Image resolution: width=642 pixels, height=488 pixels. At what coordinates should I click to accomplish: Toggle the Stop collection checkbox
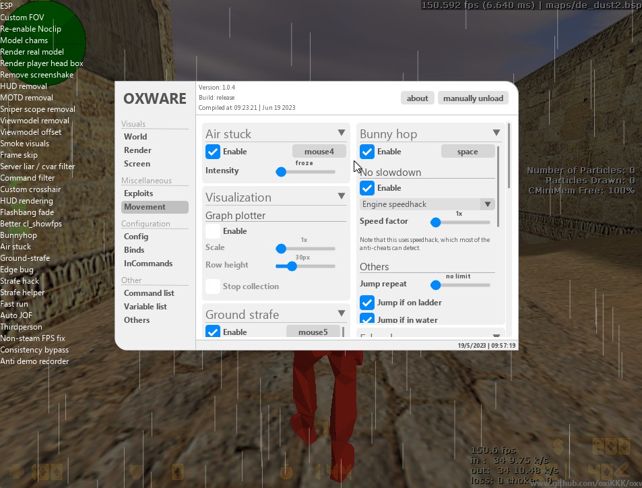[213, 286]
